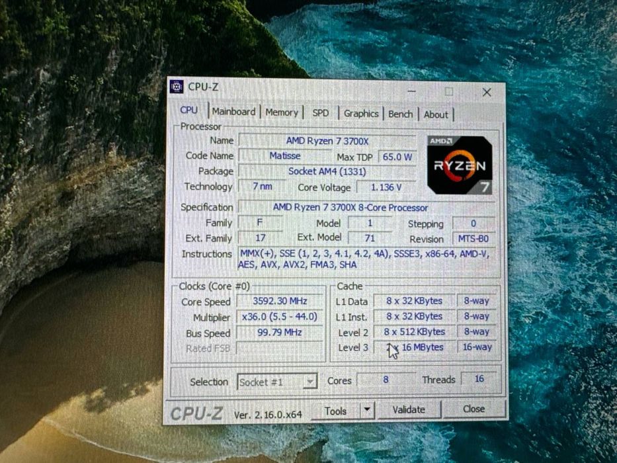
Task: Click the Close button at bottom
Action: (473, 409)
